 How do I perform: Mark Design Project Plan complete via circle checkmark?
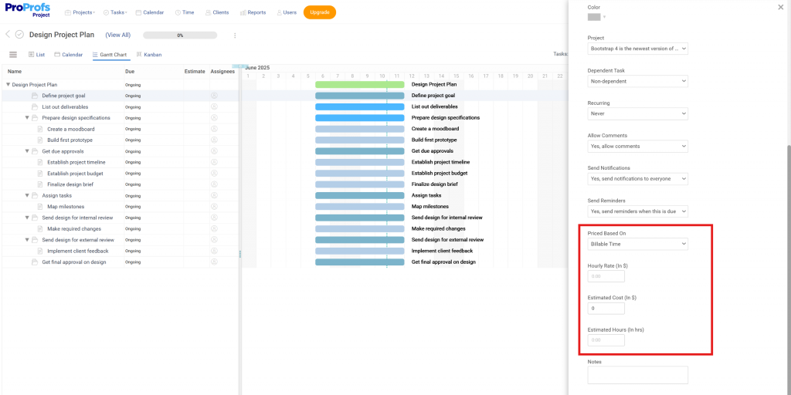coord(19,34)
